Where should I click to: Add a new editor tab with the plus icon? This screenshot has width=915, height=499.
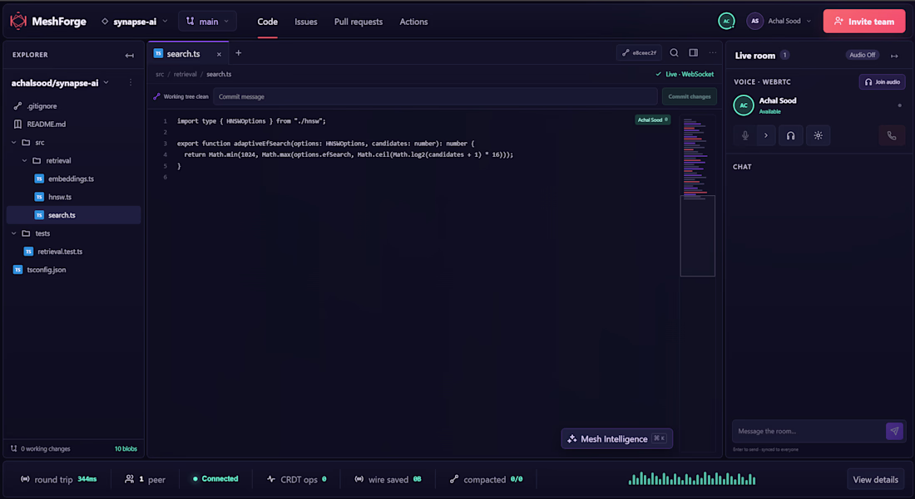click(238, 53)
